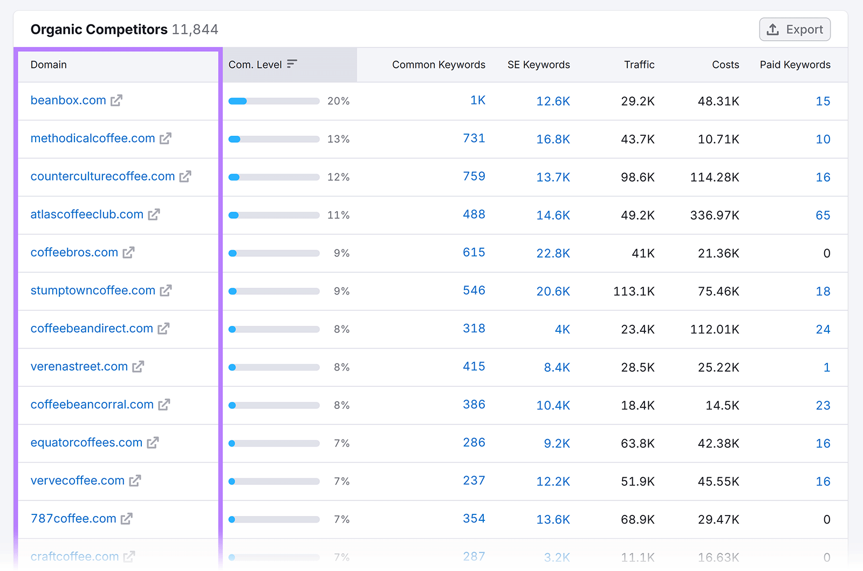
Task: Open methodicalcoffee.com common keywords value 731
Action: point(474,138)
